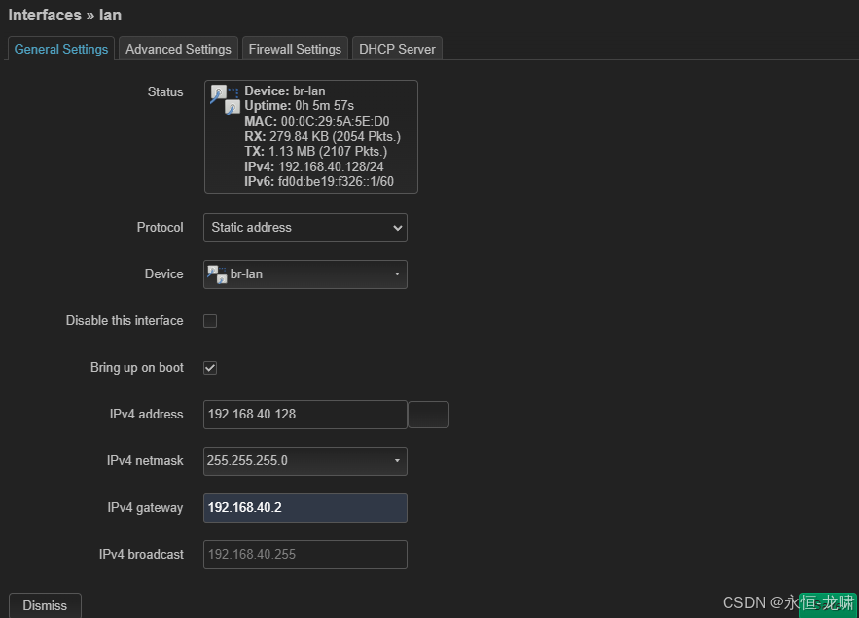
Task: Click the bridge device icon in the Status box
Action: [225, 99]
